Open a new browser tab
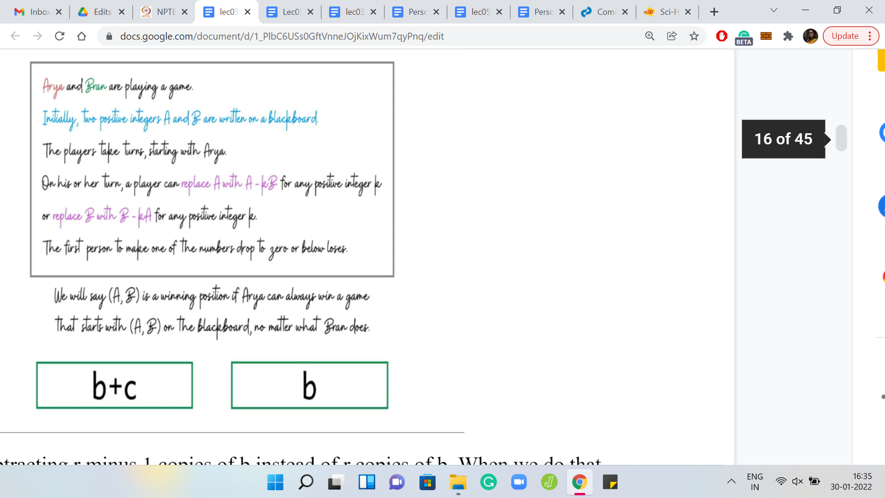The image size is (885, 498). pos(714,12)
